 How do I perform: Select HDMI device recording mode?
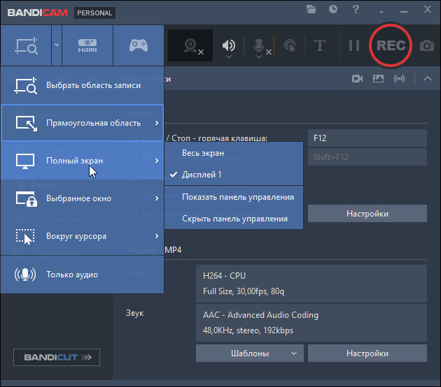point(87,45)
